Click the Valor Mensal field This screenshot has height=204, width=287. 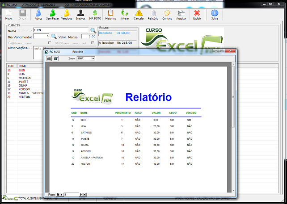point(89,36)
